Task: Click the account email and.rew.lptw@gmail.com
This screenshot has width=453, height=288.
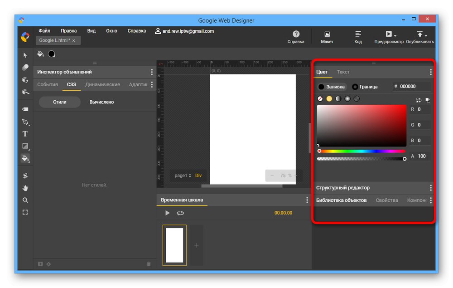Action: tap(185, 31)
